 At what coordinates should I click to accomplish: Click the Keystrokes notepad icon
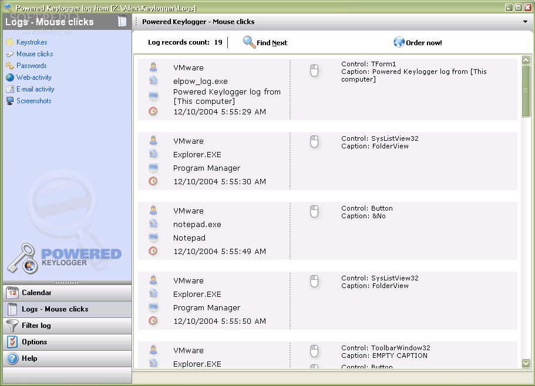10,42
